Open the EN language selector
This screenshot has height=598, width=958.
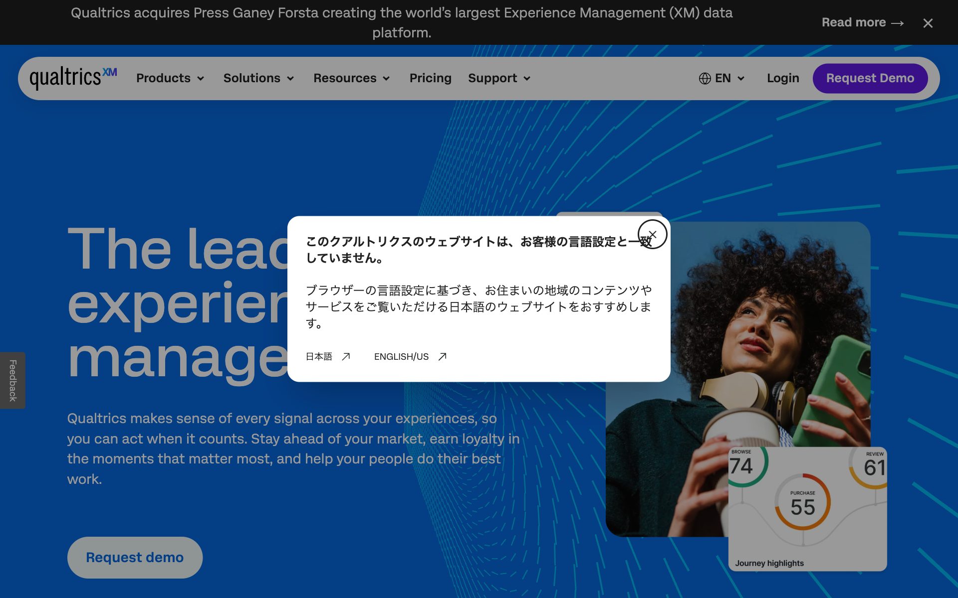point(721,78)
